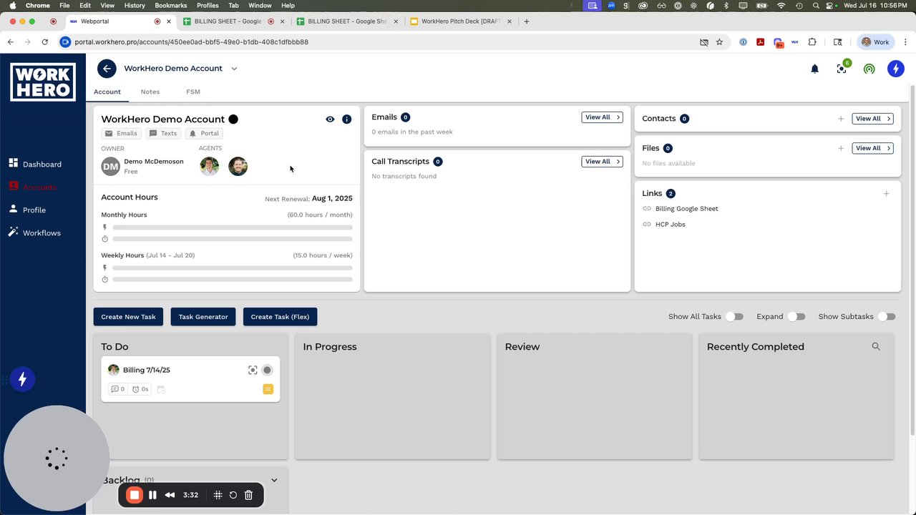Open Profile in the sidebar
Image resolution: width=916 pixels, height=515 pixels.
[28, 210]
